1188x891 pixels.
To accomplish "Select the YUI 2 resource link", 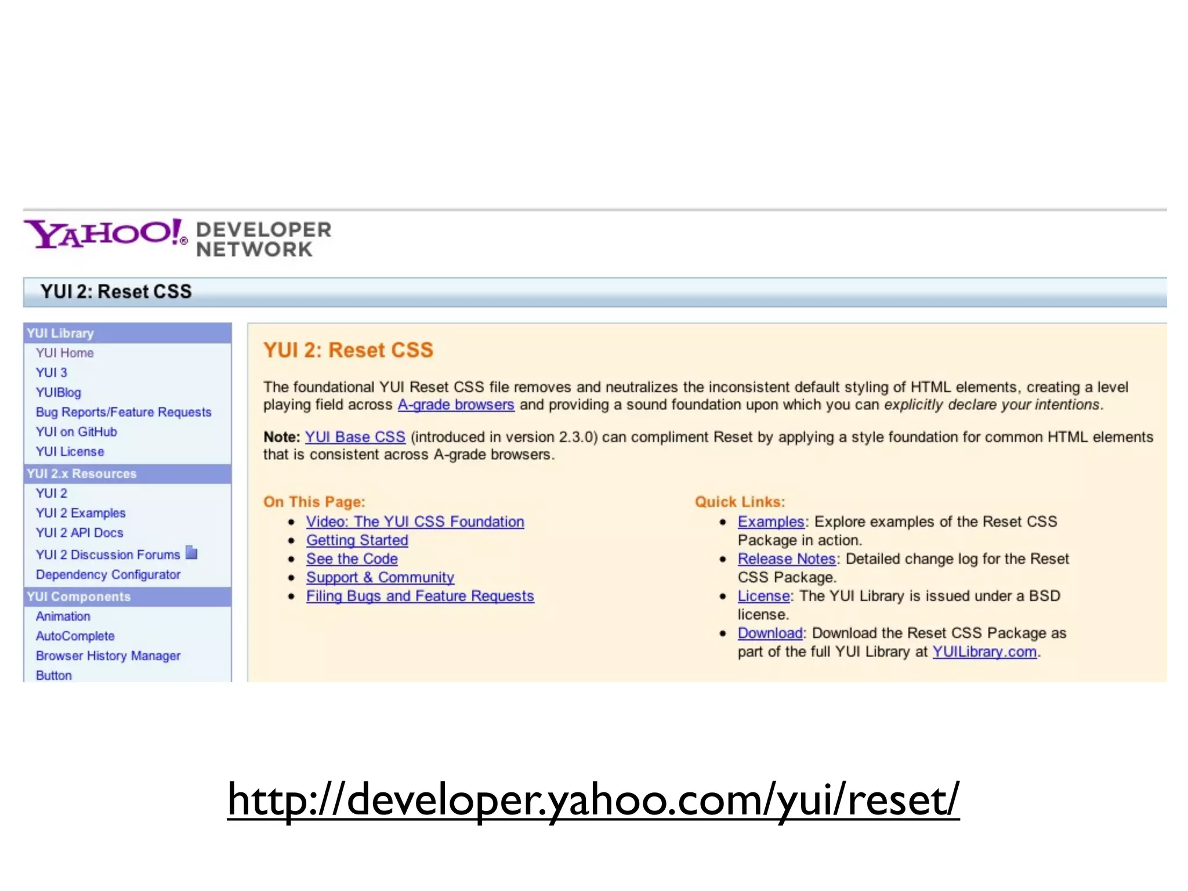I will pyautogui.click(x=52, y=493).
